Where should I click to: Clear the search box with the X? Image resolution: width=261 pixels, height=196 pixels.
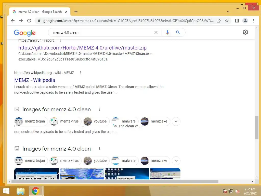[156, 32]
